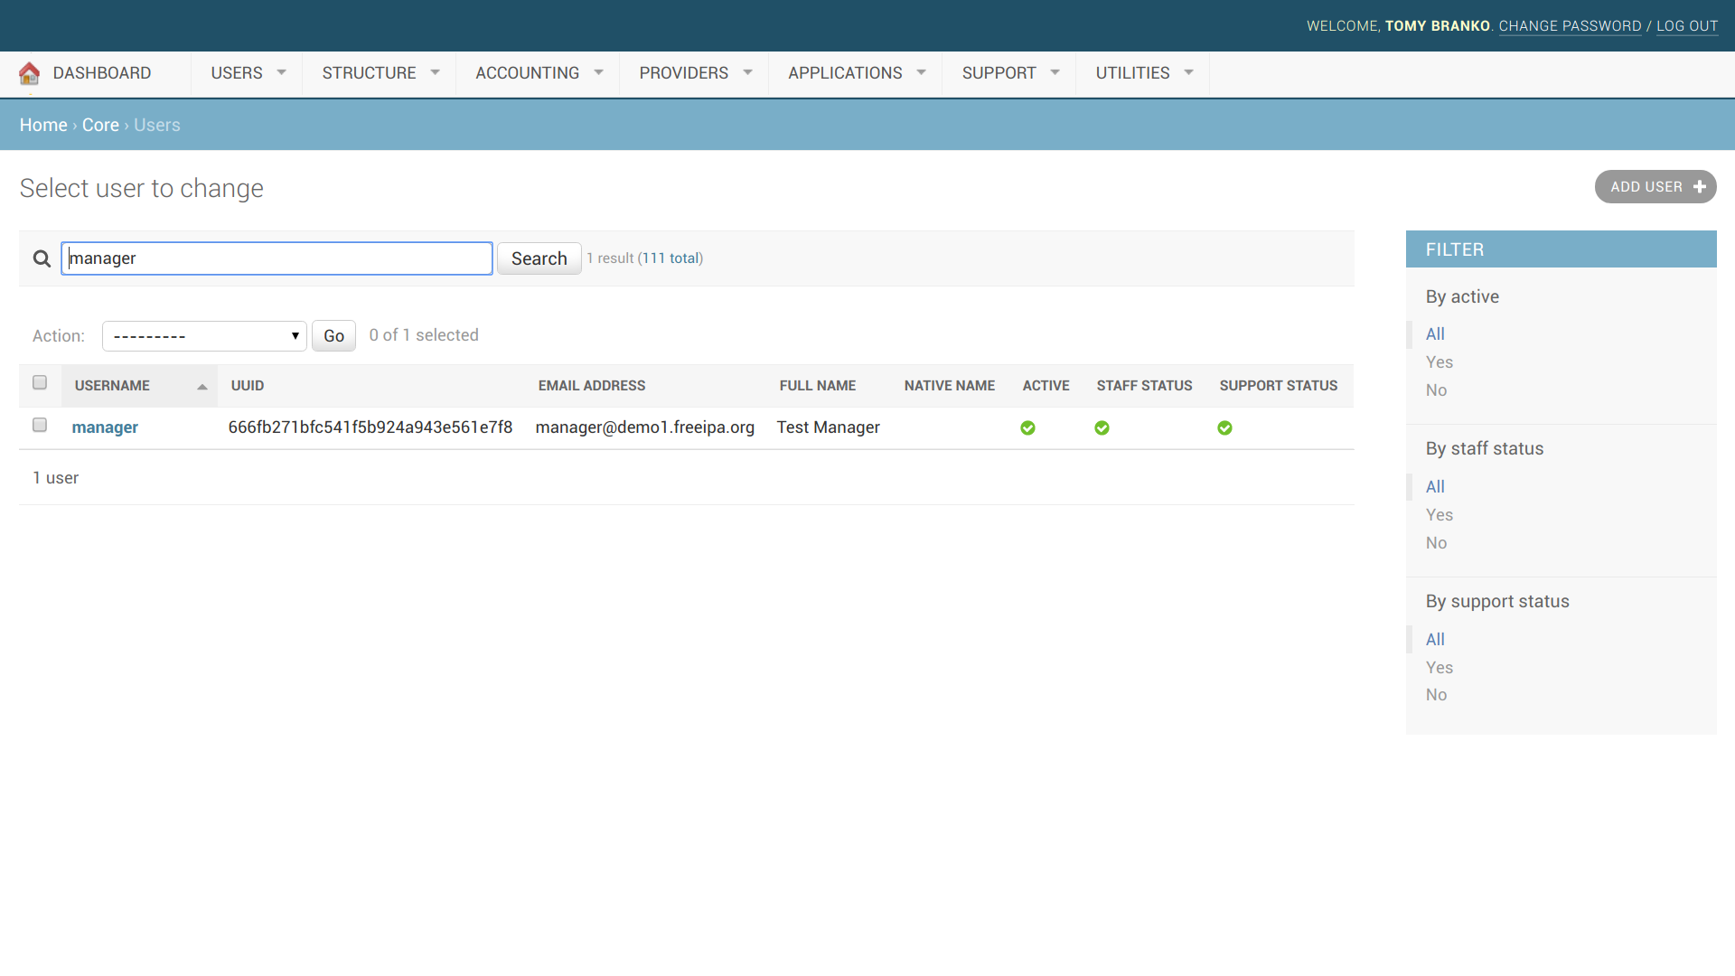Expand the Users menu
The width and height of the screenshot is (1735, 976).
point(247,73)
